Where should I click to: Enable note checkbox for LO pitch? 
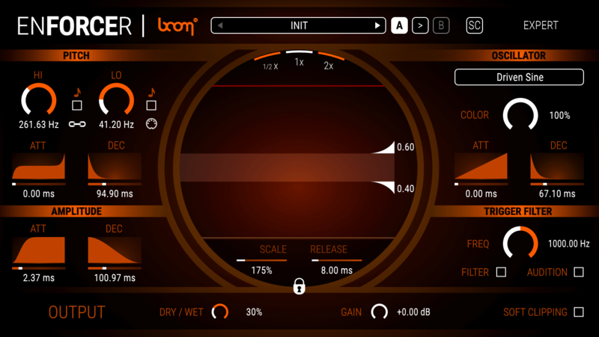151,105
